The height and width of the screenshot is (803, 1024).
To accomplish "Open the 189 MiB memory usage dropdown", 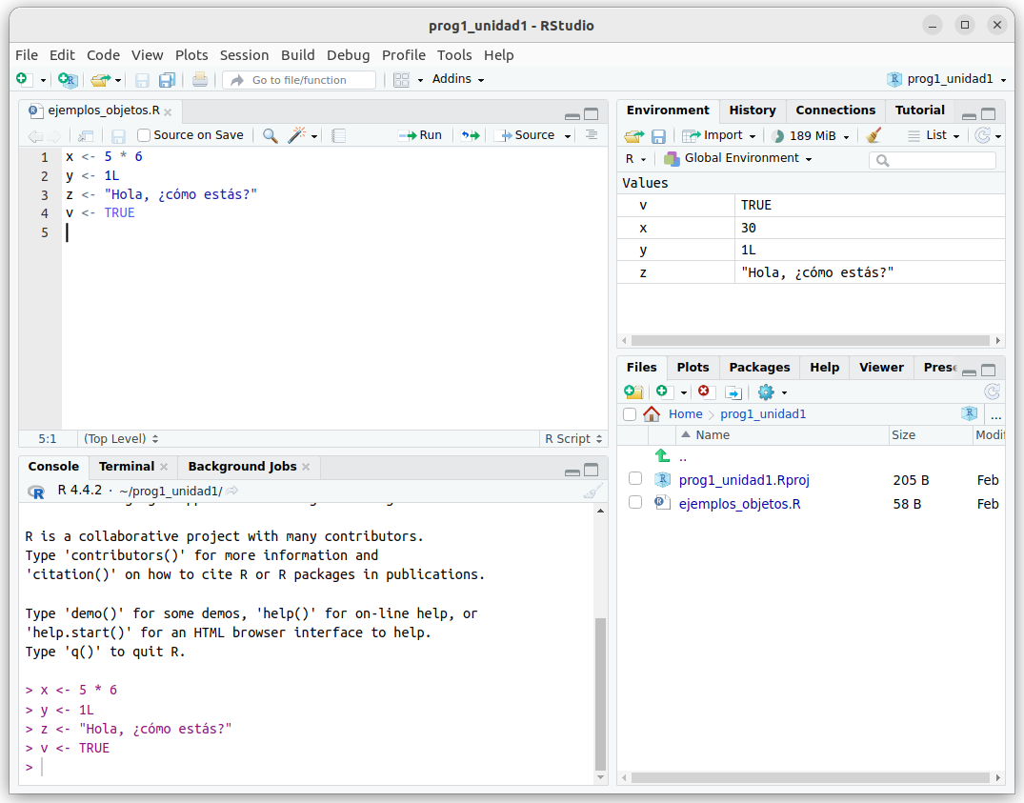I will tap(810, 136).
